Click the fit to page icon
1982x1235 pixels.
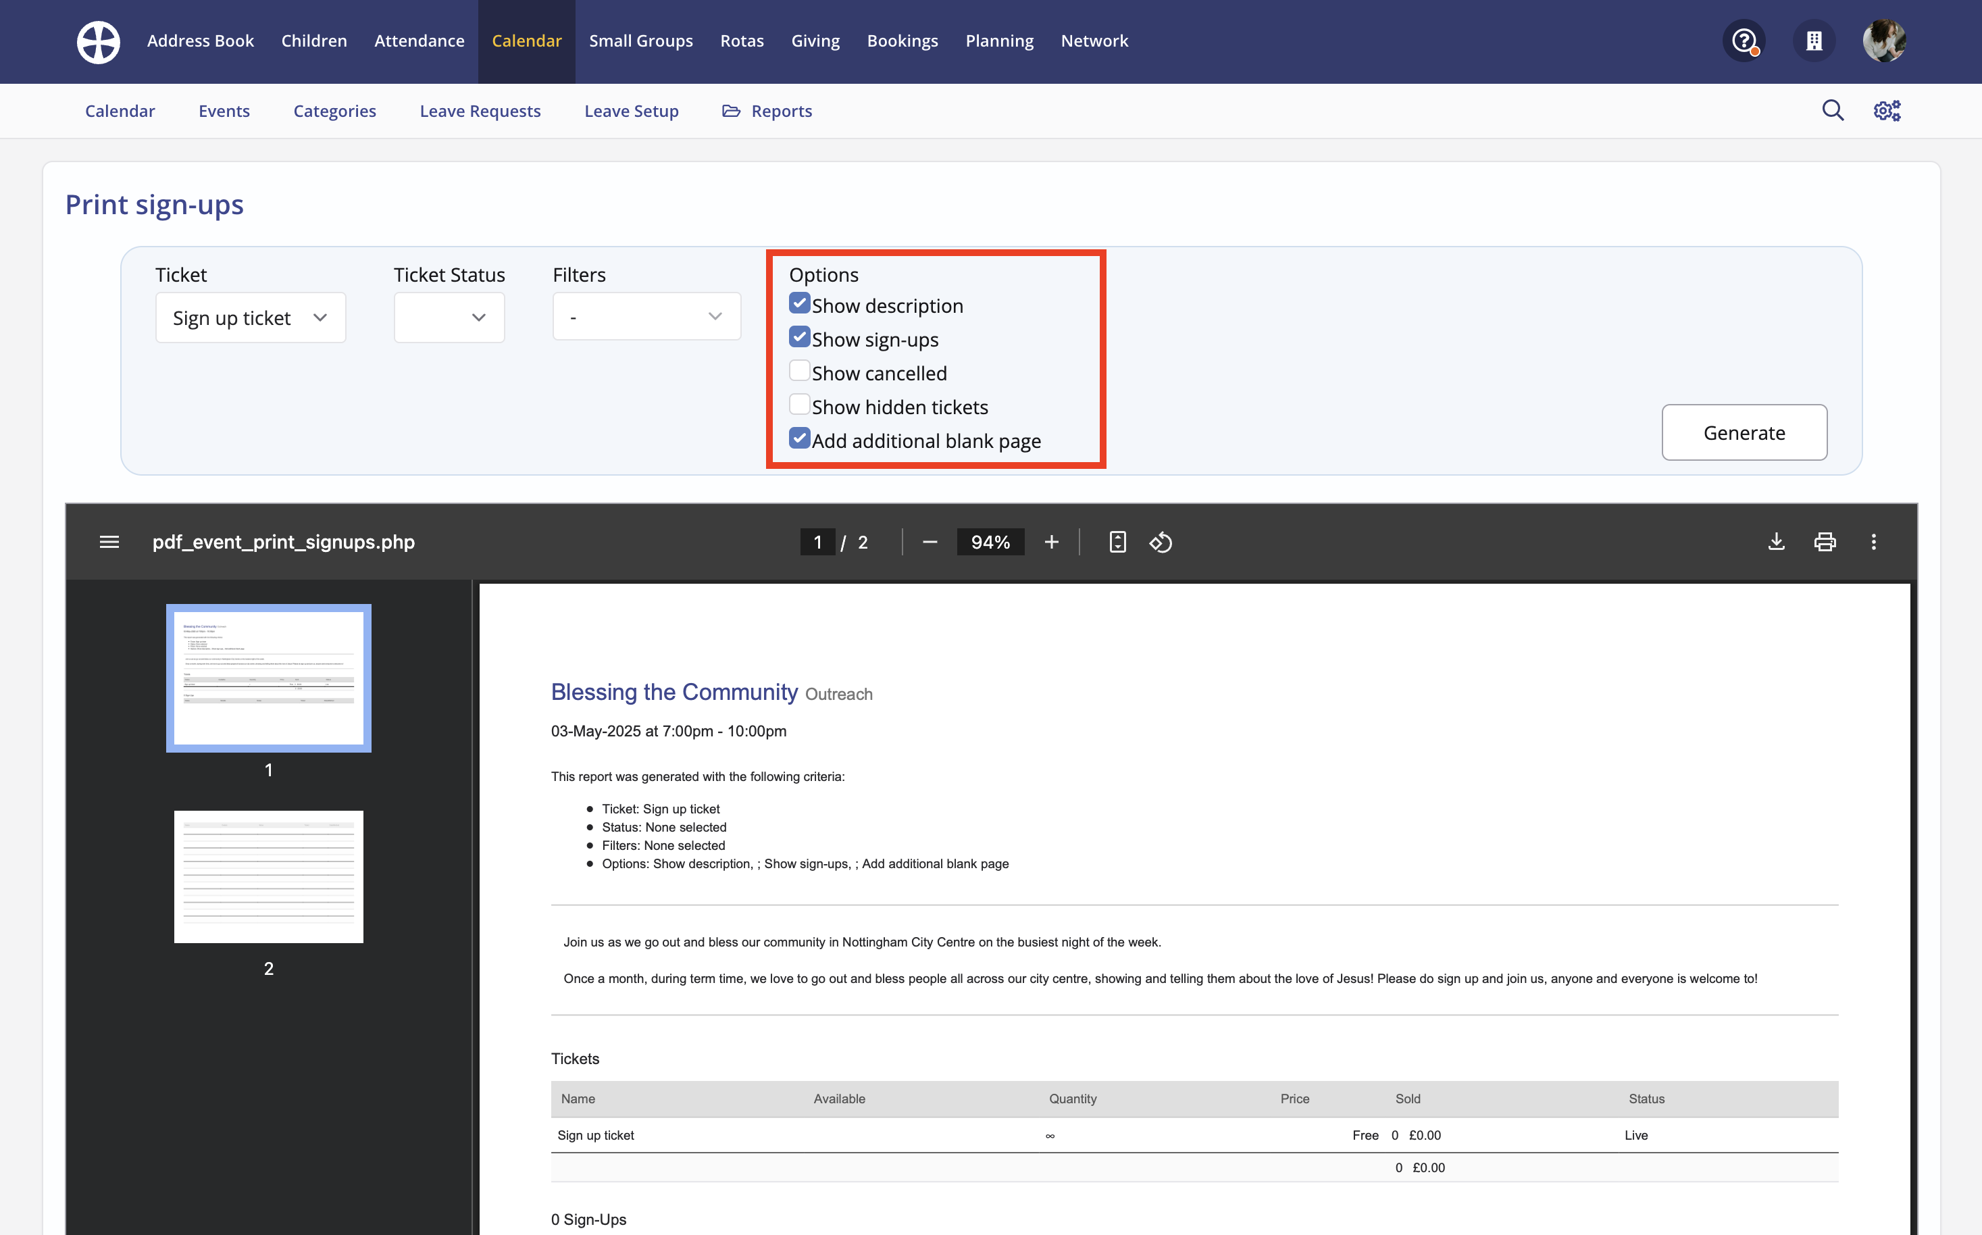pyautogui.click(x=1117, y=542)
